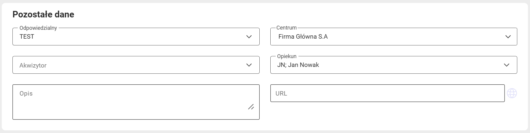Open the Opiekun dropdown chevron
The width and height of the screenshot is (530, 133).
[x=507, y=65]
